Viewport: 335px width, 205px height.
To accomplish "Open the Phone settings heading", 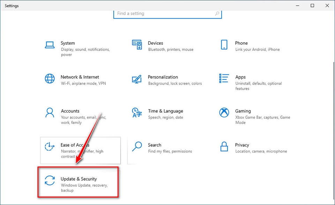I will (241, 43).
